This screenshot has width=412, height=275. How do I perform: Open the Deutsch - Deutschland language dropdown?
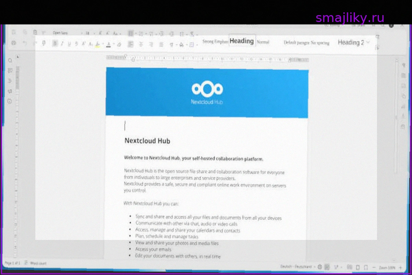[297, 267]
